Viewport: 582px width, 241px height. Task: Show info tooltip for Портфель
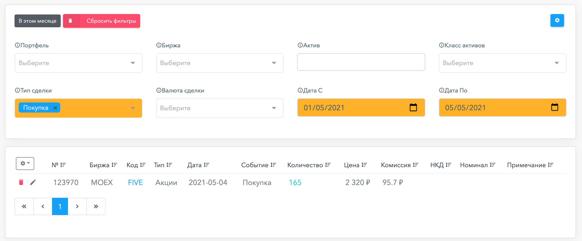pyautogui.click(x=17, y=45)
